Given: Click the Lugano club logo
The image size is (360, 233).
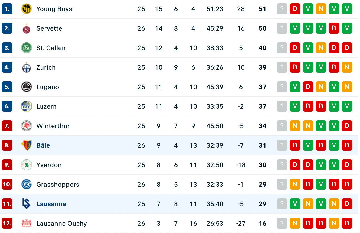Looking at the screenshot, I should pos(27,87).
